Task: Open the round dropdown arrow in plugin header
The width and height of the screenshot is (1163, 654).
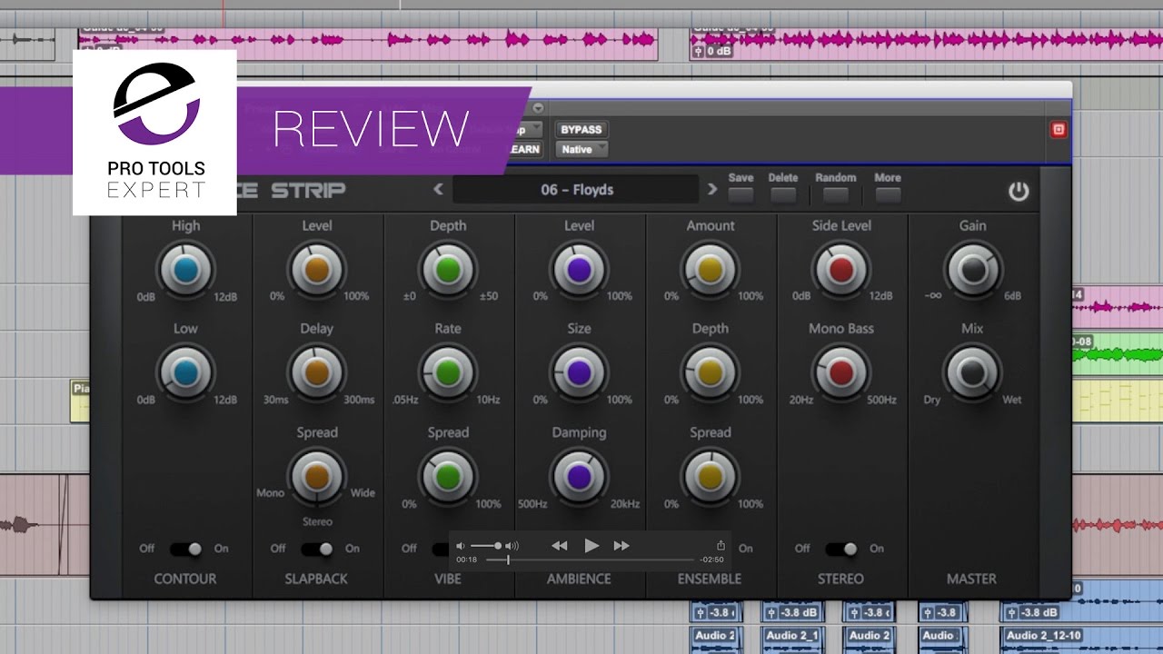Action: coord(538,108)
